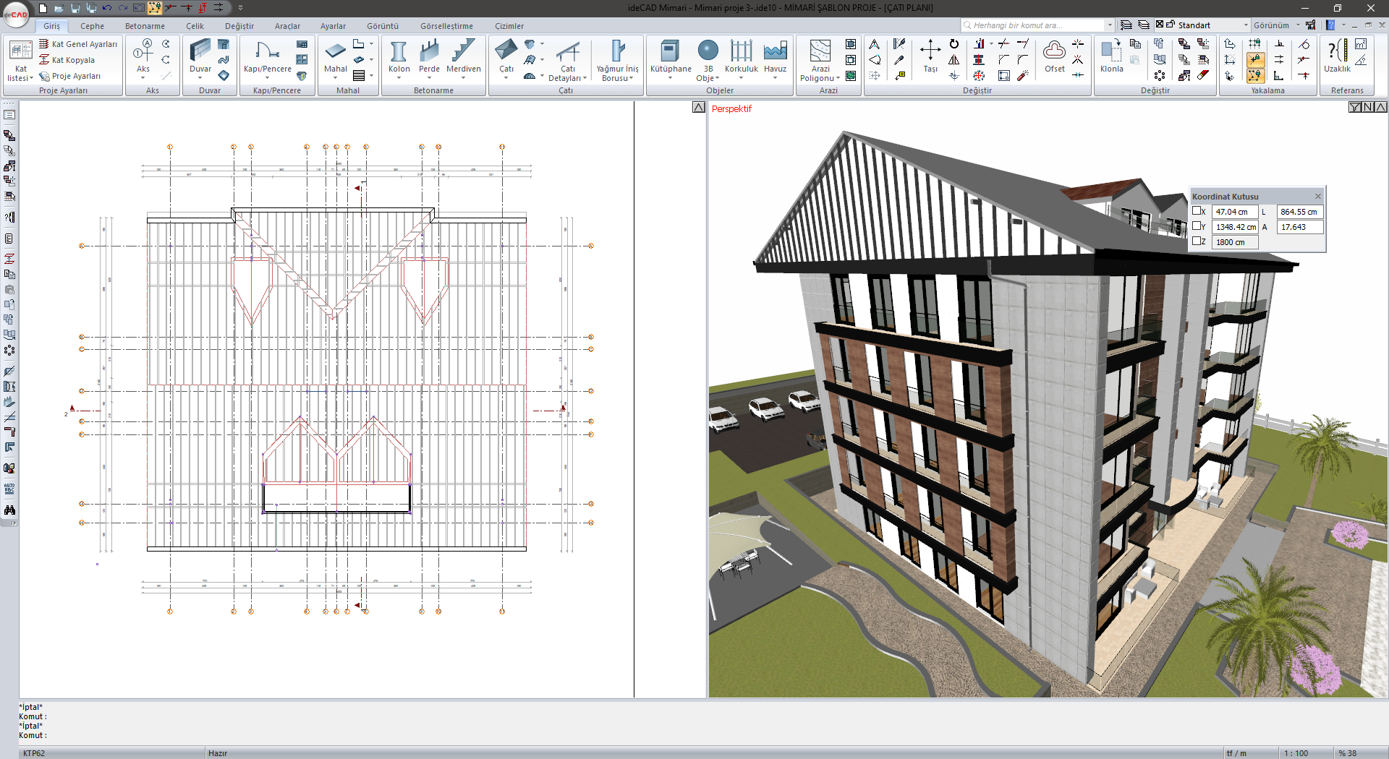The image size is (1389, 759).
Task: Toggle the Z coordinate lock checkbox
Action: coord(1197,241)
